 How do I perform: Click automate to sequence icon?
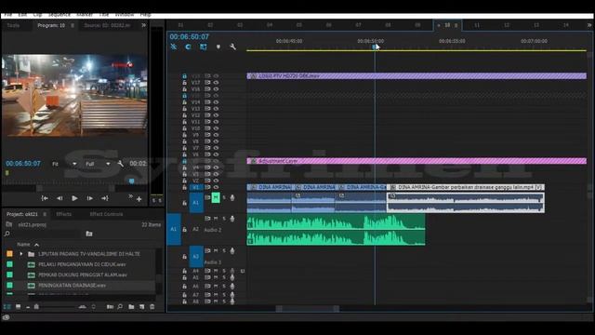click(110, 306)
